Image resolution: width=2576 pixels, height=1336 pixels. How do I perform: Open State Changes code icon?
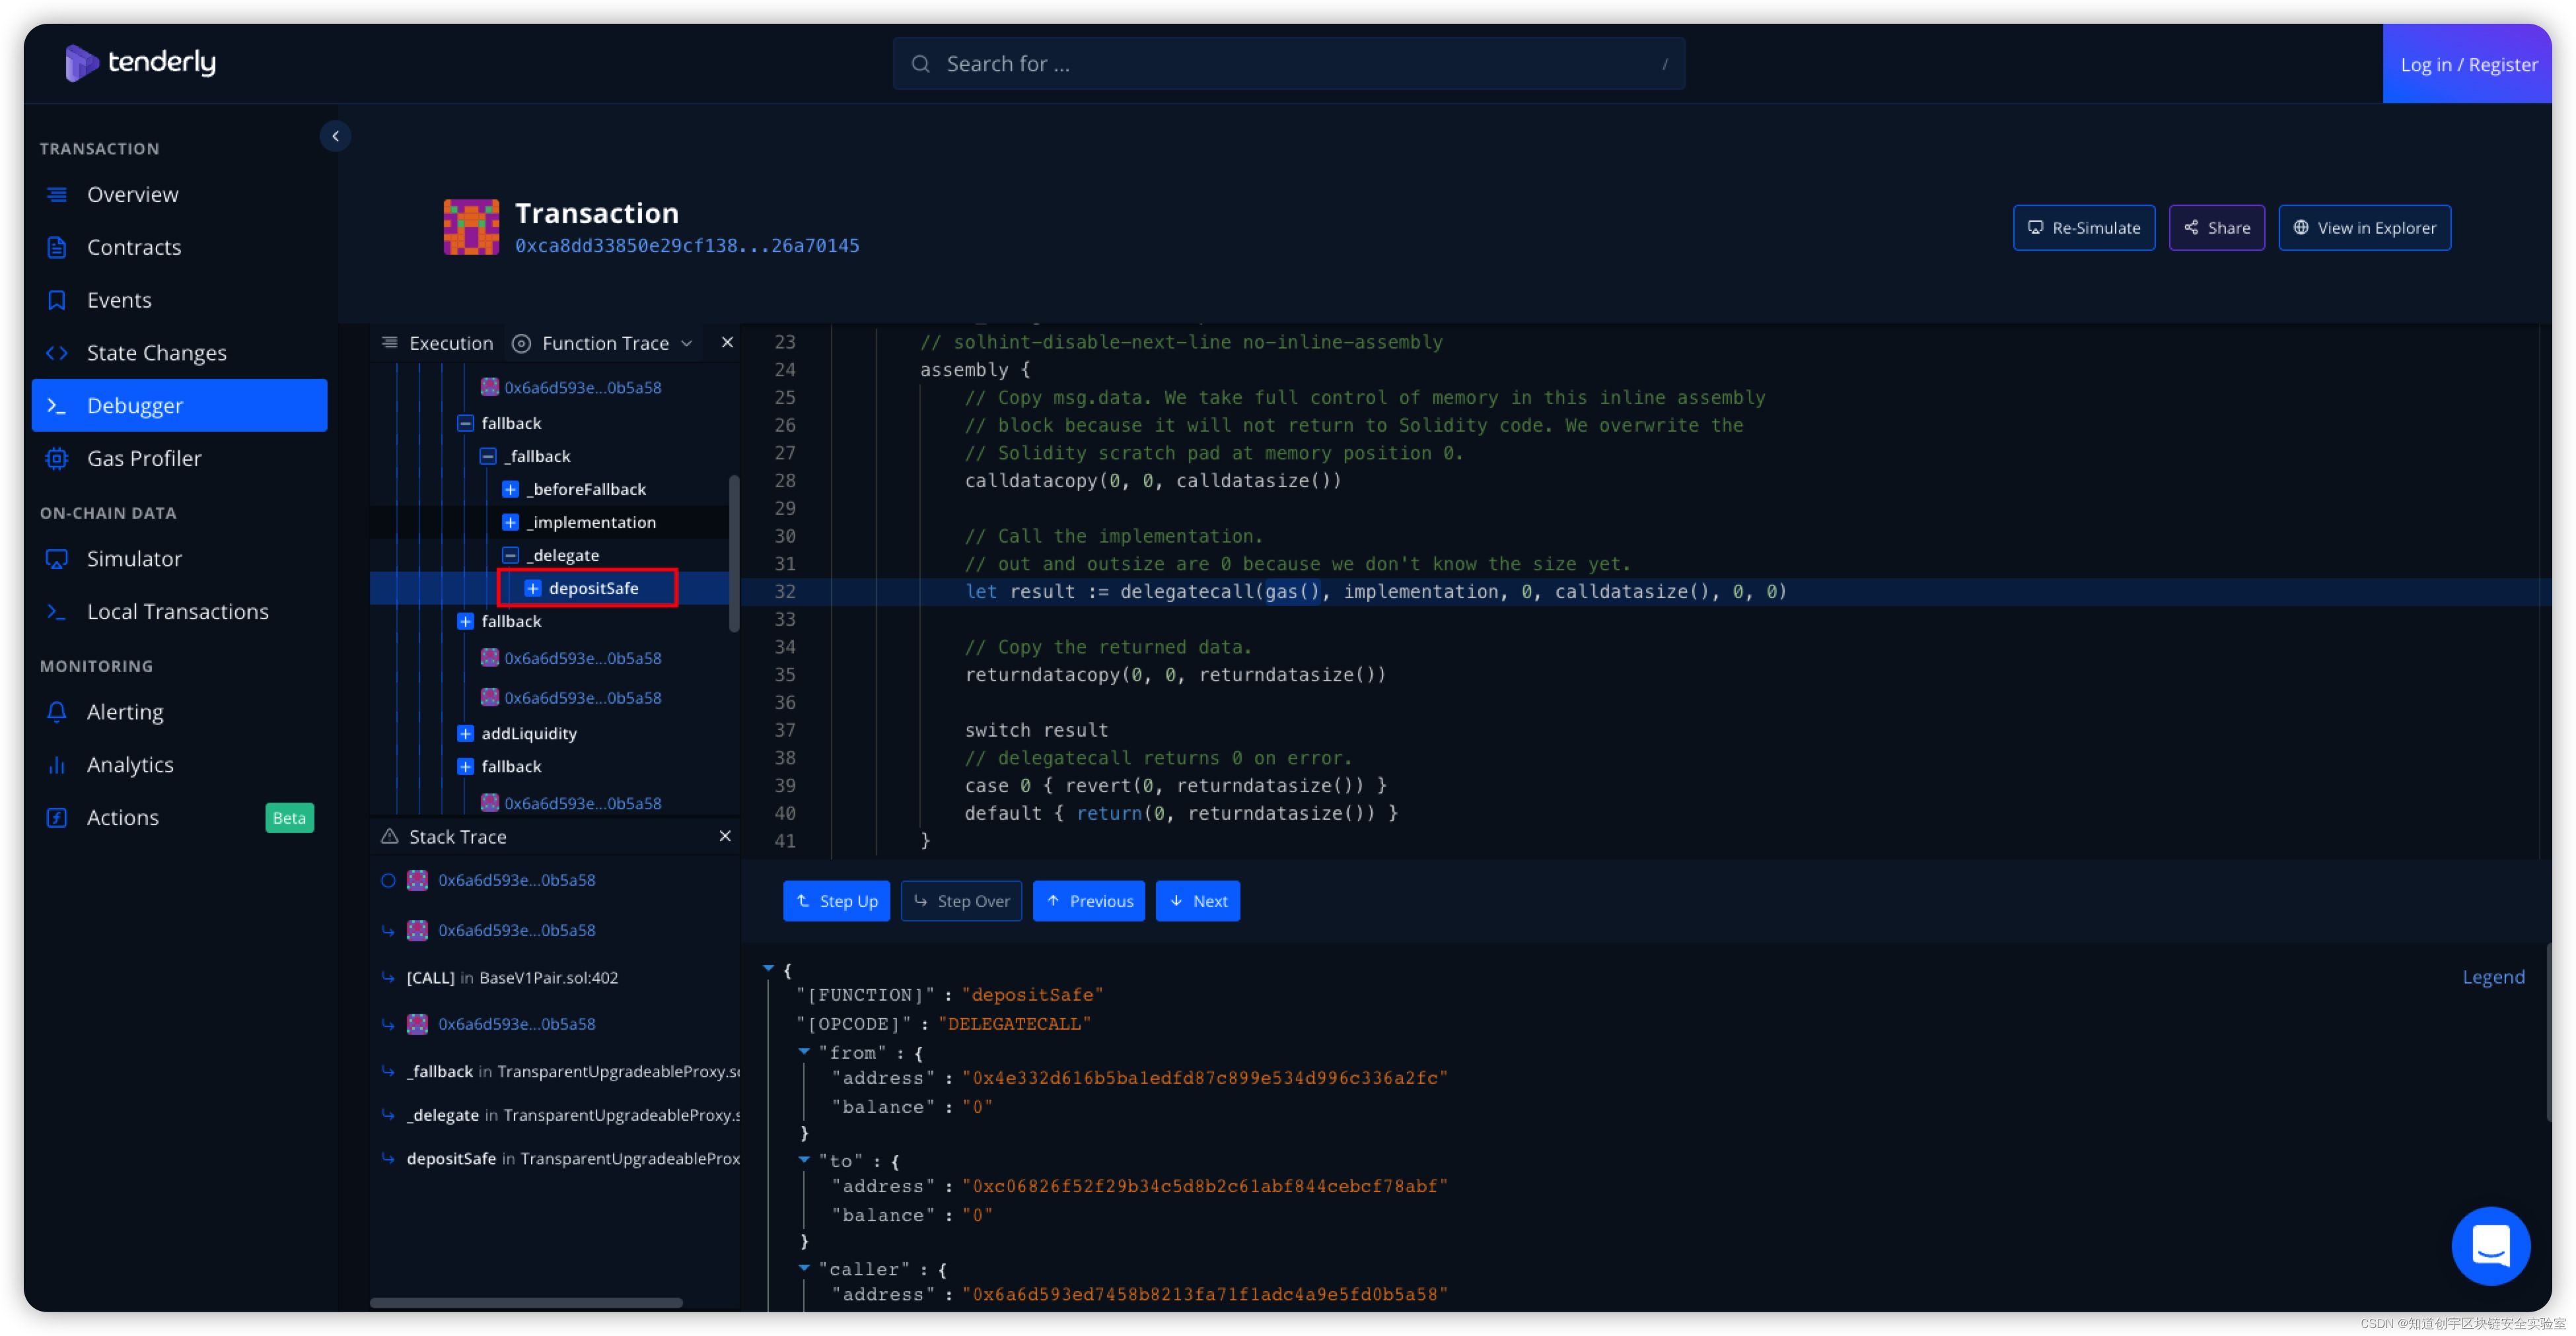pyautogui.click(x=57, y=352)
